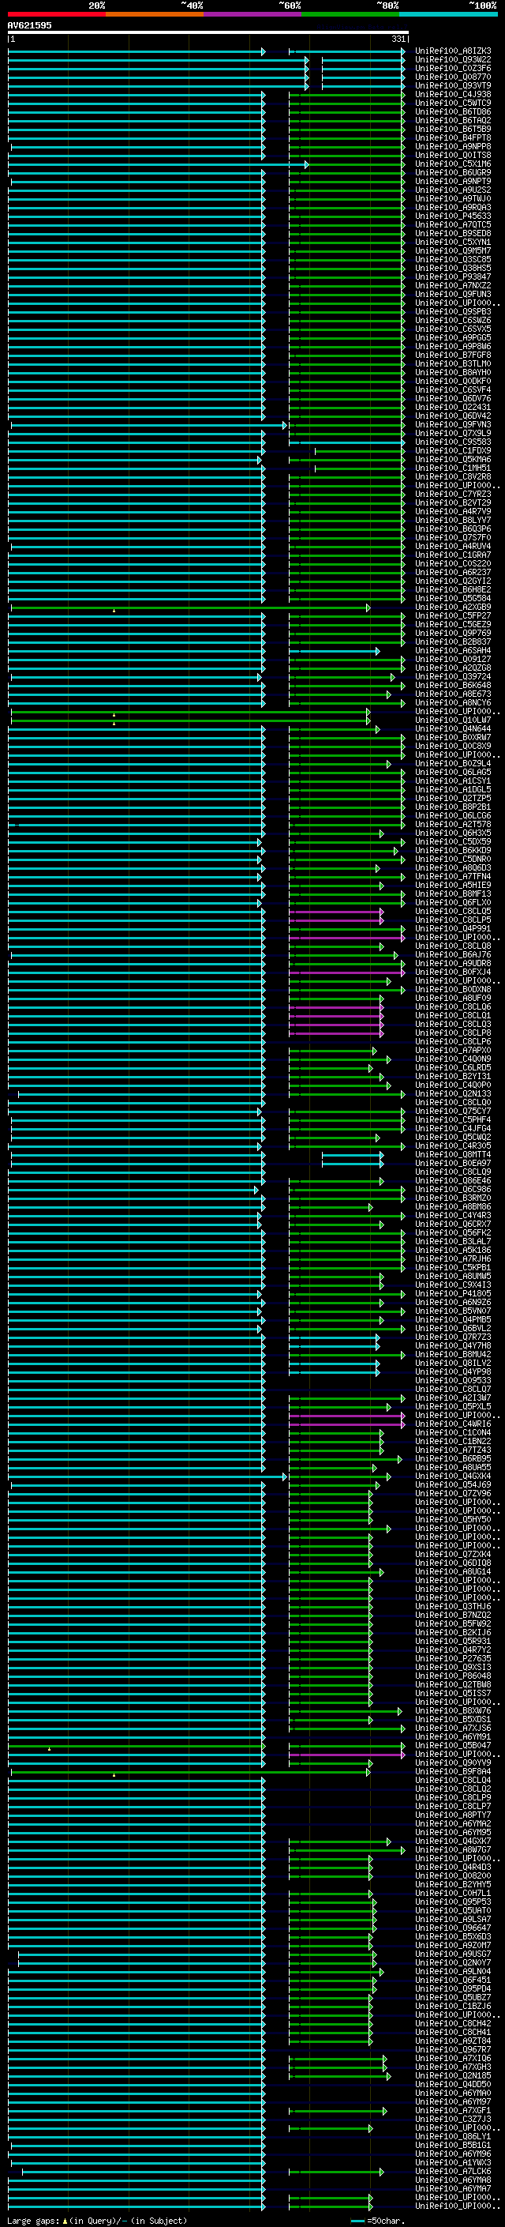The image size is (505, 2227).
Task: Click the hit label UniRef100_Q9P769
Action: (453, 633)
